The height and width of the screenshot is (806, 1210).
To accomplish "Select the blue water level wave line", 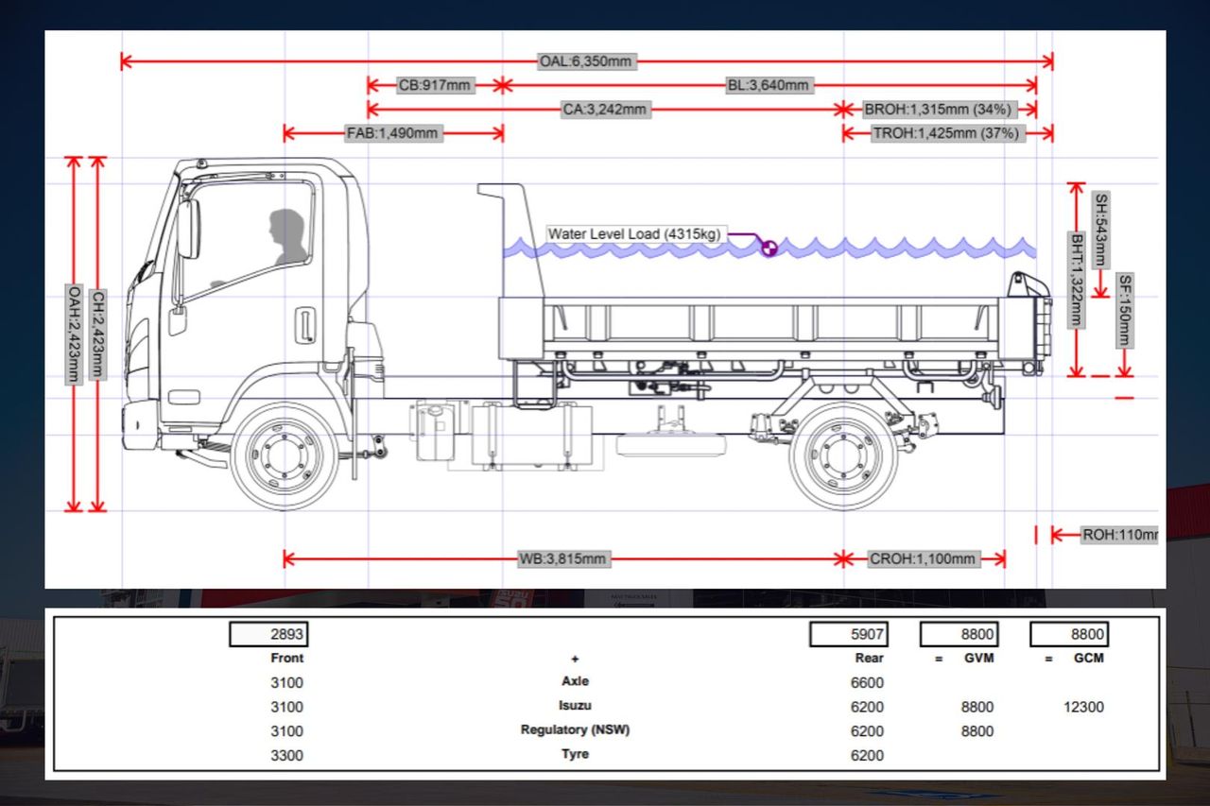I will tap(769, 249).
